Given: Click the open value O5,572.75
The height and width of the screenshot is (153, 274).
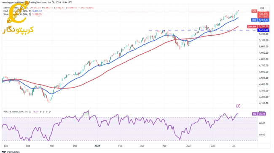Looking at the screenshot, I should [x=35, y=8].
